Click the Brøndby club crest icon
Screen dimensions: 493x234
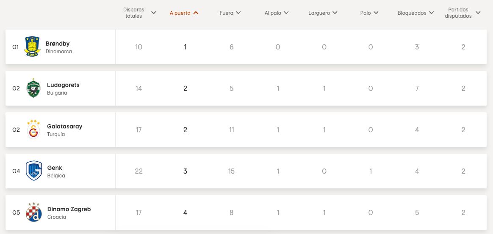point(32,47)
